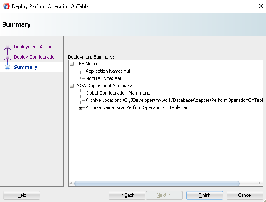Go back with the < Back button

(127, 195)
